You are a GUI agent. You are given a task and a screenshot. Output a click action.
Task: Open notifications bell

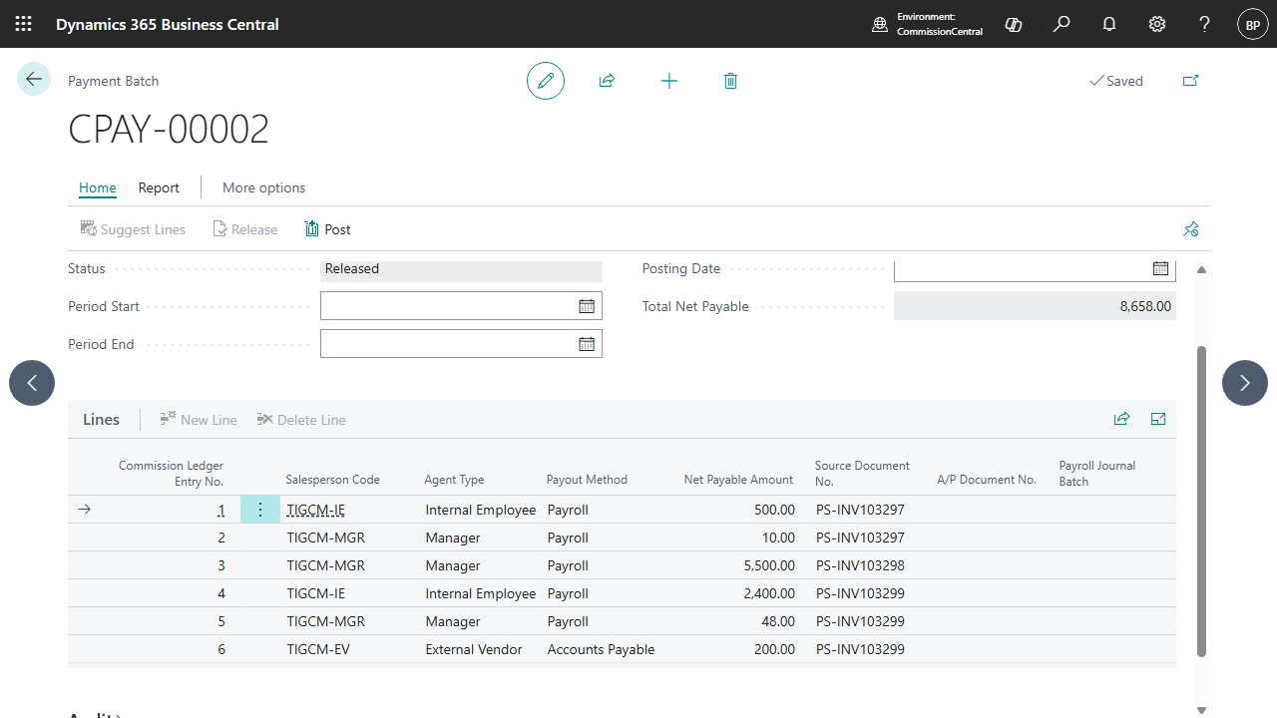[1109, 24]
